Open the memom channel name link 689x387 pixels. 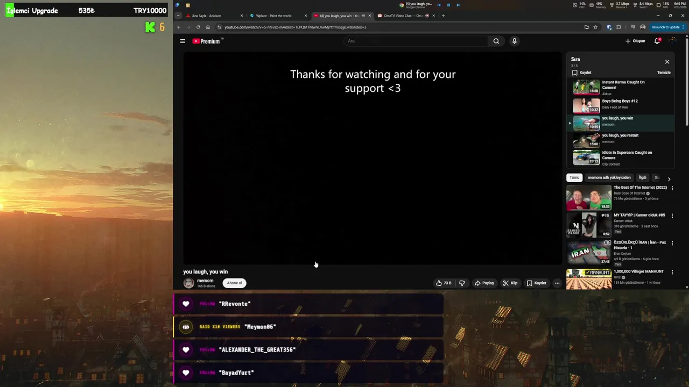[x=205, y=281]
